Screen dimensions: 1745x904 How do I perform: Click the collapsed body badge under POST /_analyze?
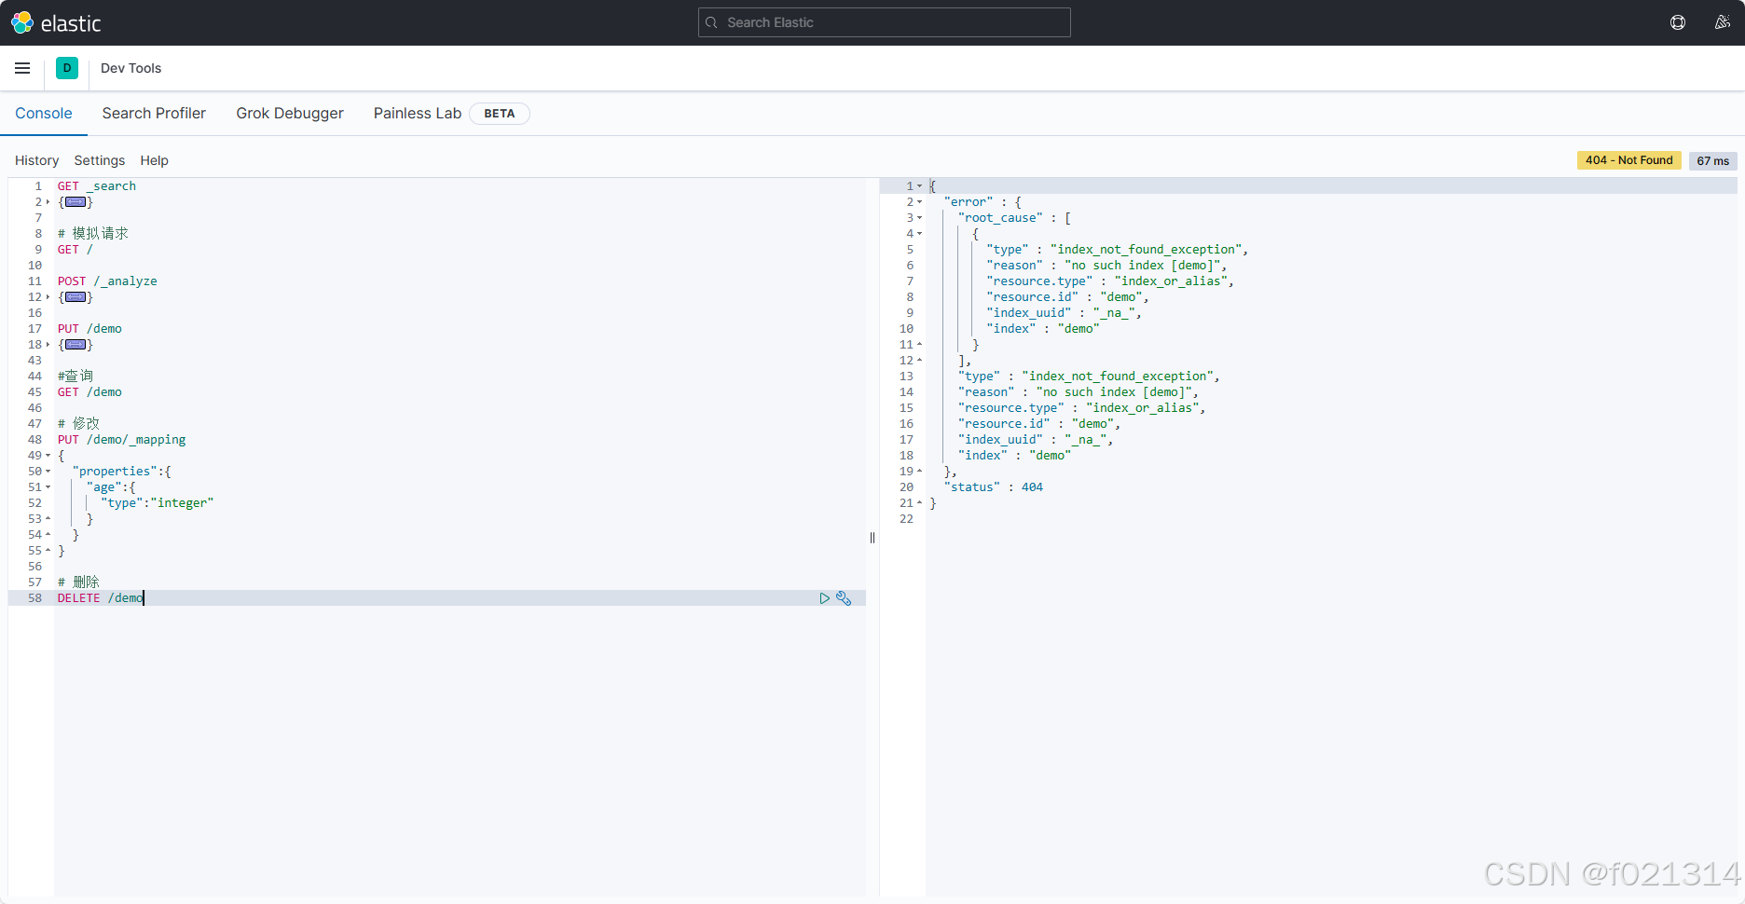(76, 297)
